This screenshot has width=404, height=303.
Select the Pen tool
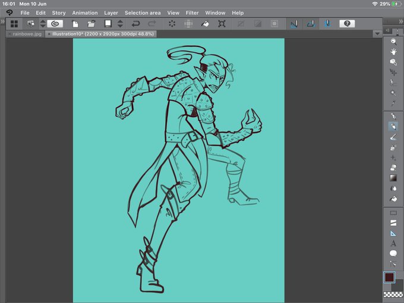tap(393, 116)
